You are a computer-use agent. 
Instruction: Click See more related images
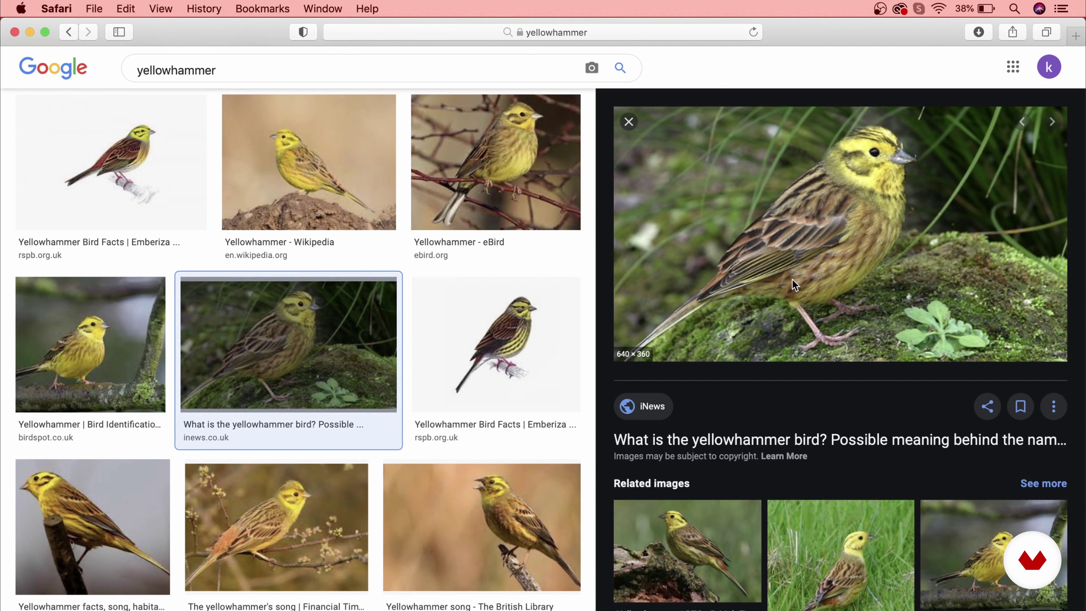[1043, 483]
